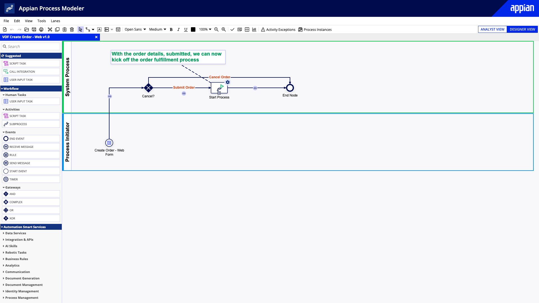Switch to Analyst View
Screen dimensions: 539x303
pos(492,29)
